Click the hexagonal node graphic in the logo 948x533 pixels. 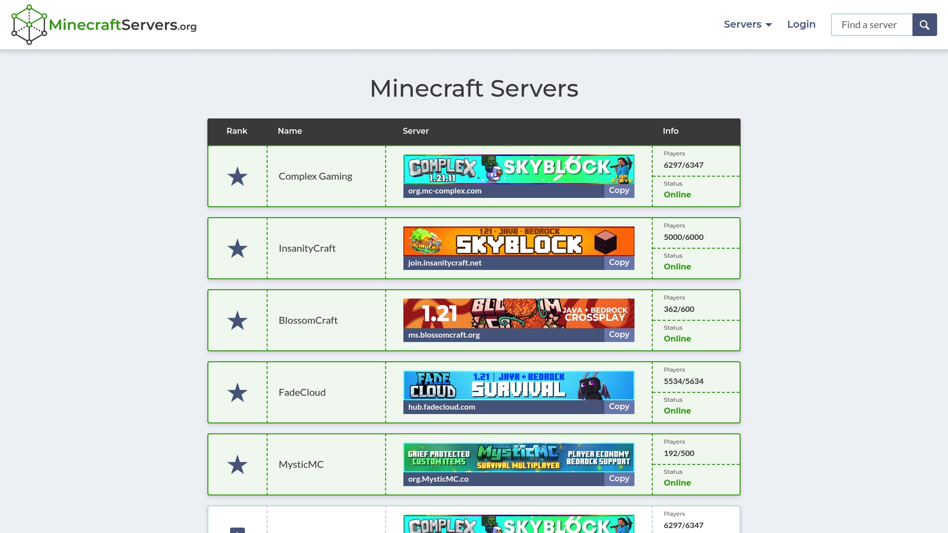point(28,24)
